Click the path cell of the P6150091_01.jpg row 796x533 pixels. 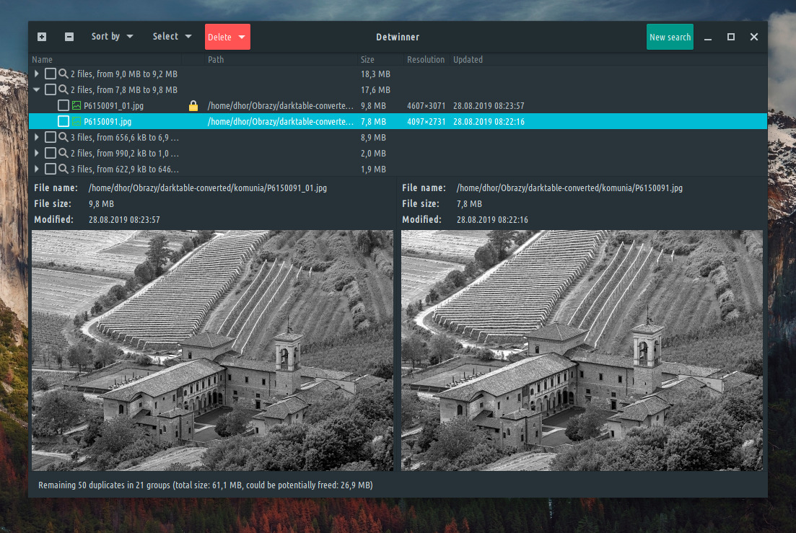(281, 106)
